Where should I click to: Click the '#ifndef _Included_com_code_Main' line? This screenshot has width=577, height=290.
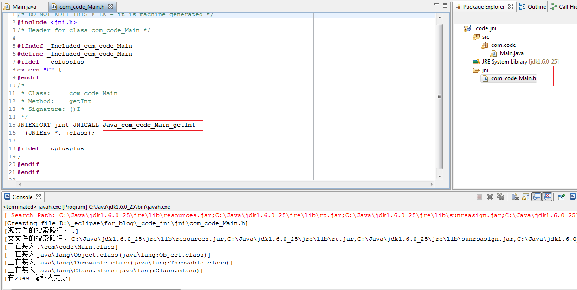point(75,46)
